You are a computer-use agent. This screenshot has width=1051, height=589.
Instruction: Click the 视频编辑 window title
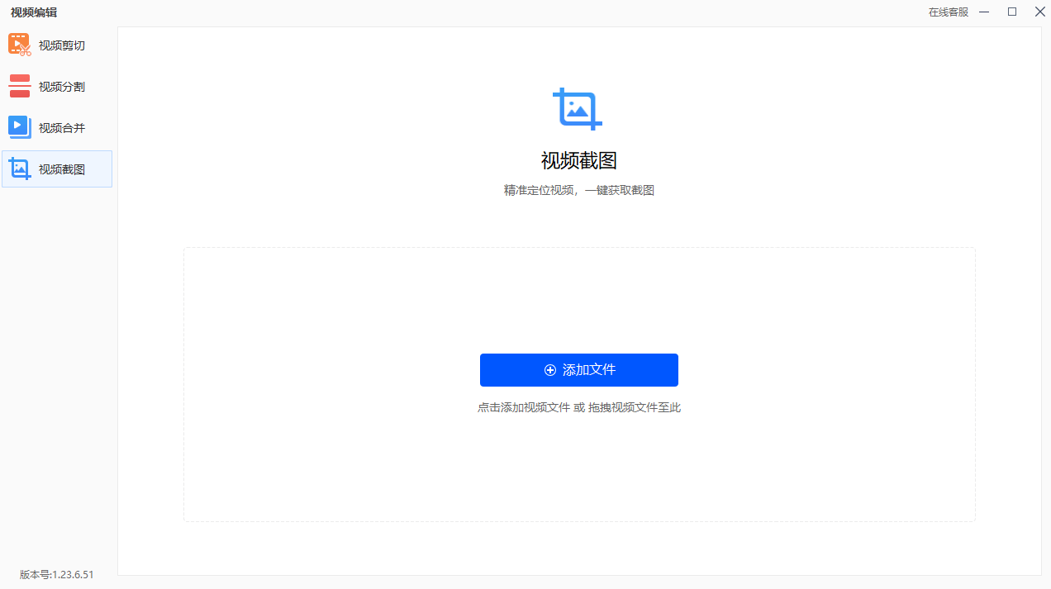[34, 12]
